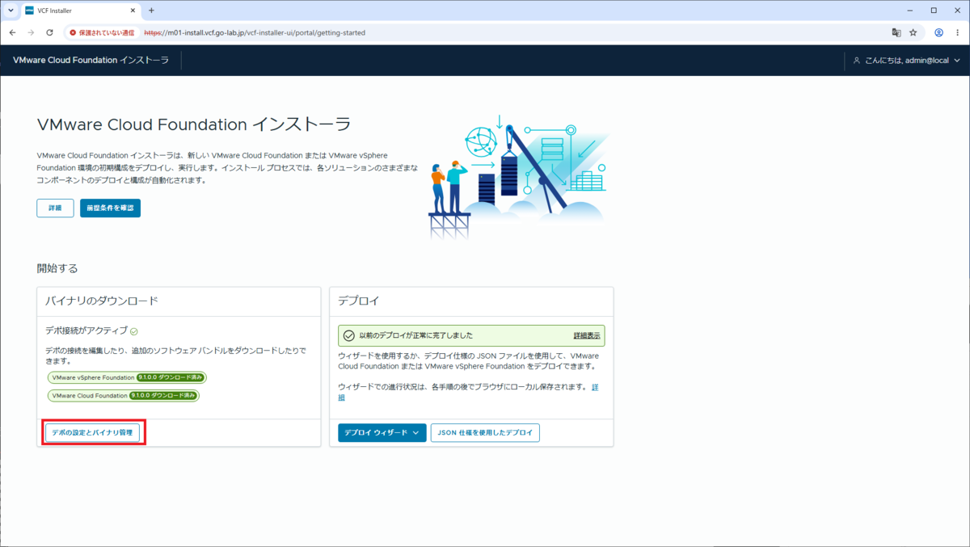Click 以前のデプロイが正常に完了しました message
The height and width of the screenshot is (547, 970).
click(416, 335)
